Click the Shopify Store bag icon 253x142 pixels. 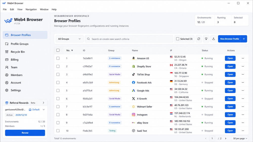pos(133,66)
